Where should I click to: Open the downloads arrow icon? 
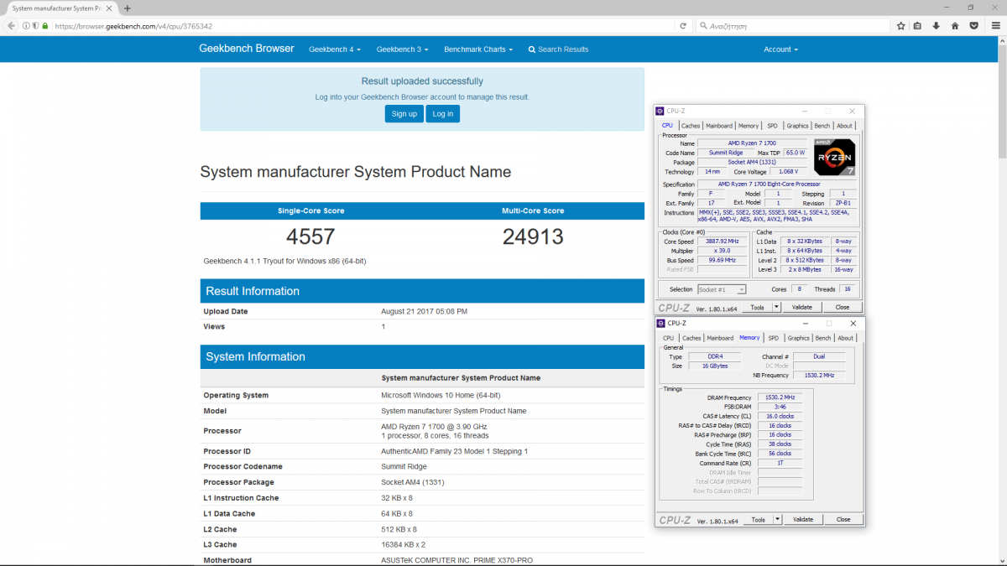point(937,26)
